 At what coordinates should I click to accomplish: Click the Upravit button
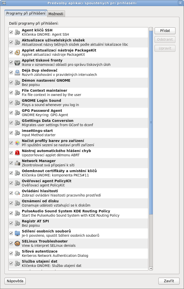[x=165, y=48]
